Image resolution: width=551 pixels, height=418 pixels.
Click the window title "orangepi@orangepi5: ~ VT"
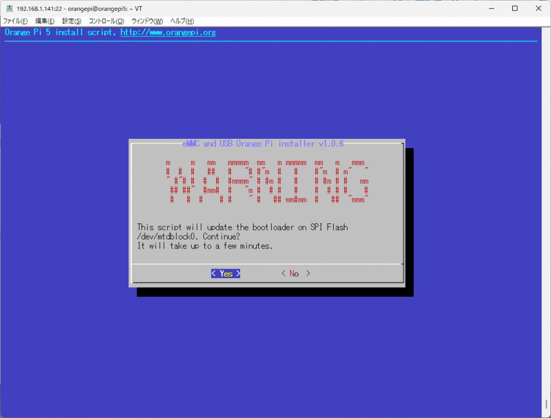pos(105,9)
